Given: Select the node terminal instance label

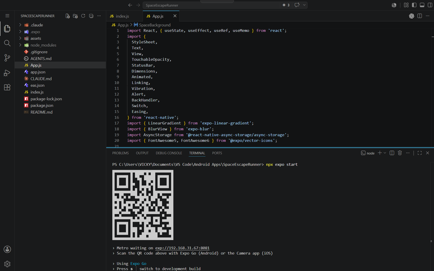Looking at the screenshot, I should (x=368, y=153).
